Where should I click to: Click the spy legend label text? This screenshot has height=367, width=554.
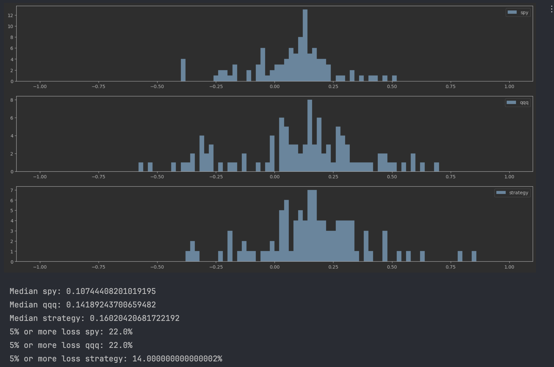pos(524,13)
